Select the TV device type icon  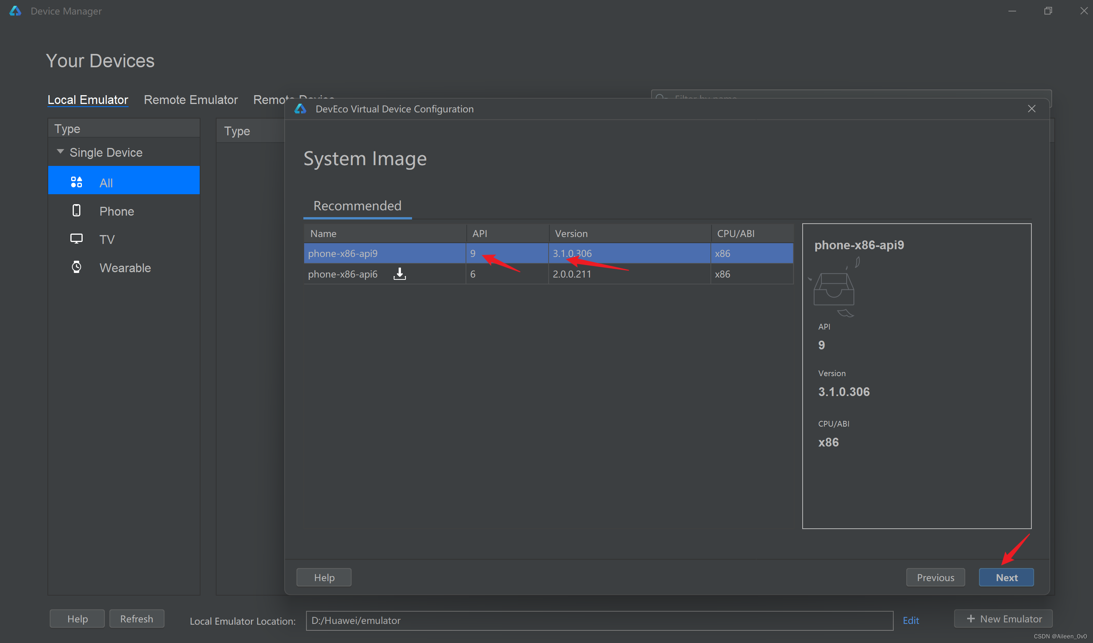(x=77, y=239)
